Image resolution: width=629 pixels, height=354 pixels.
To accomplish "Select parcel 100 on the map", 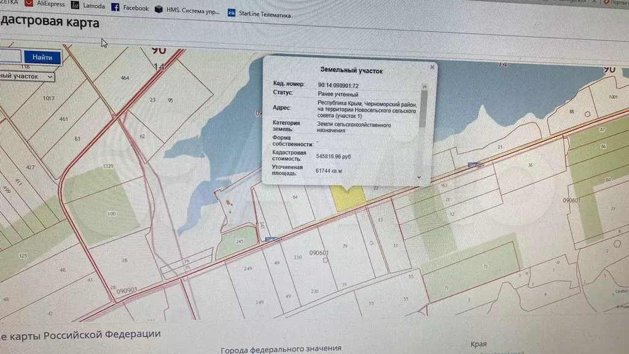I will coord(111,213).
